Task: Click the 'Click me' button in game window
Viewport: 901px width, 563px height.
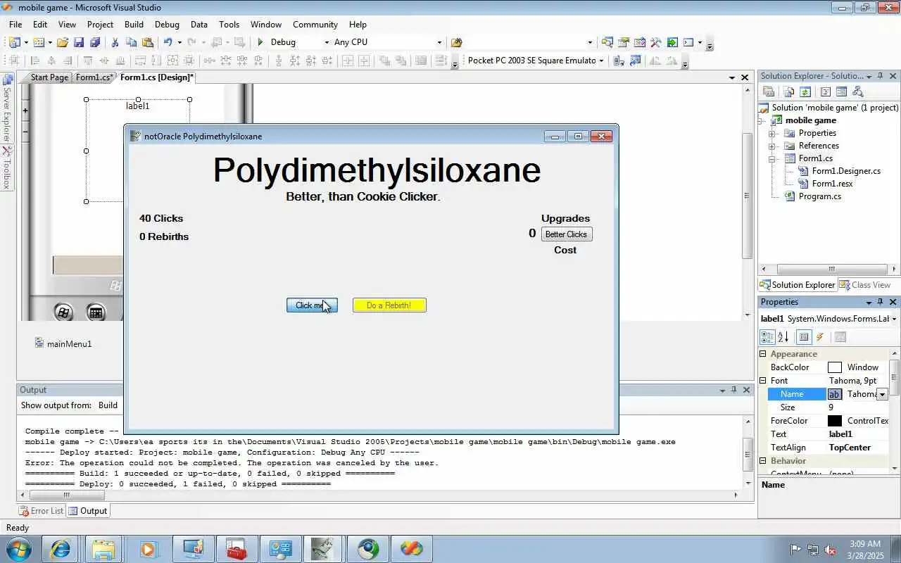Action: click(312, 305)
